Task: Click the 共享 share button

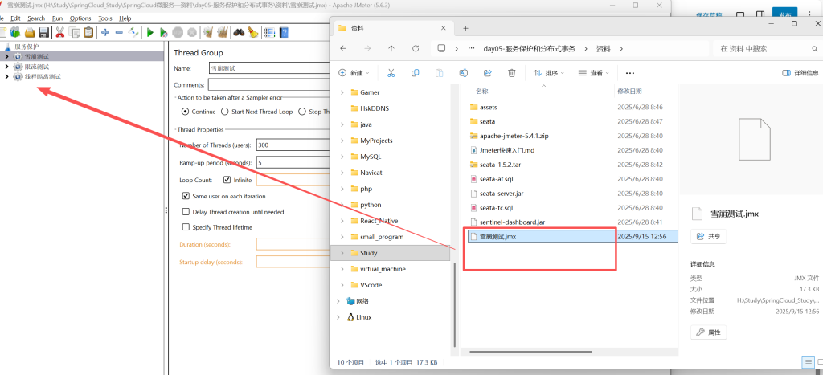Action: (x=707, y=237)
